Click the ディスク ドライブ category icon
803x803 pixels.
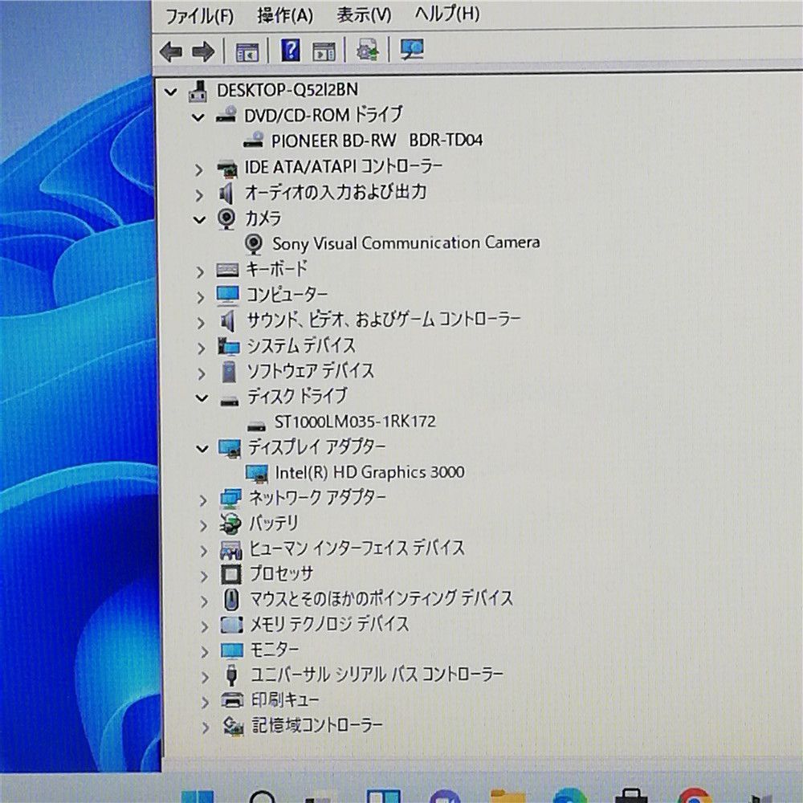tap(230, 400)
